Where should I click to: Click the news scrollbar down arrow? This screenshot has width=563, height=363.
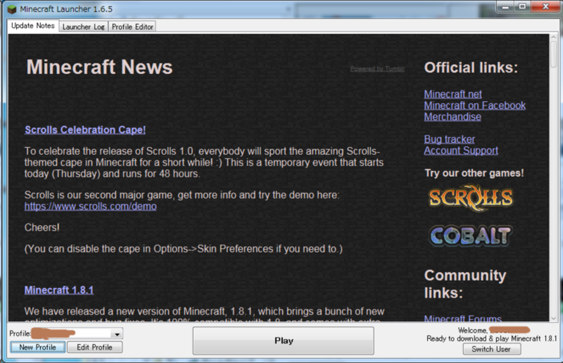(x=553, y=318)
